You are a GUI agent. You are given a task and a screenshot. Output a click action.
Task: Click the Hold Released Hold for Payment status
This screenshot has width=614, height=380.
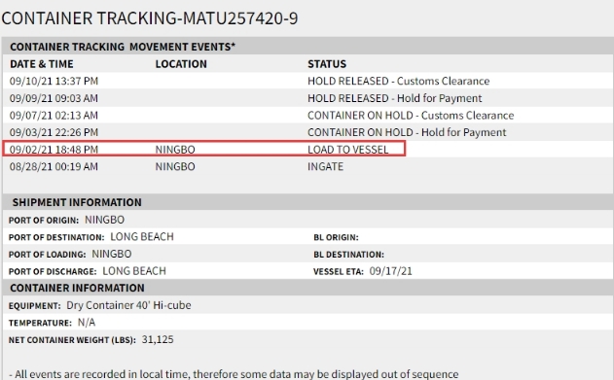point(395,98)
